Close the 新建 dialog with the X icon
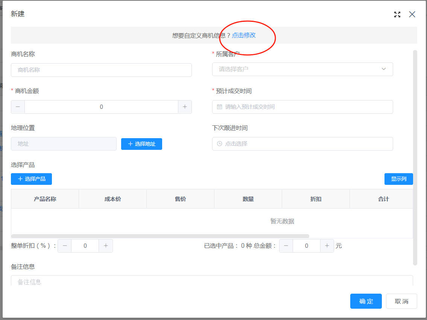This screenshot has width=427, height=320. click(412, 15)
